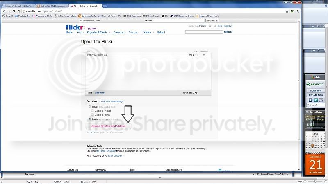Viewport: 328px width, 184px height.
Task: Switch to SeriousWildlifePhotography tab
Action: [52, 6]
